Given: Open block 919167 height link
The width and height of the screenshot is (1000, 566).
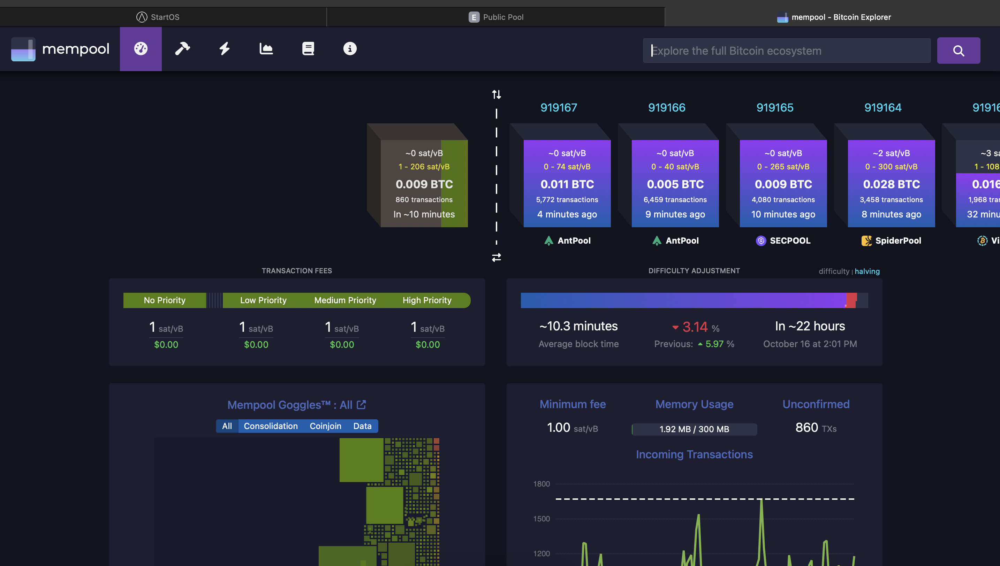Looking at the screenshot, I should coord(558,108).
